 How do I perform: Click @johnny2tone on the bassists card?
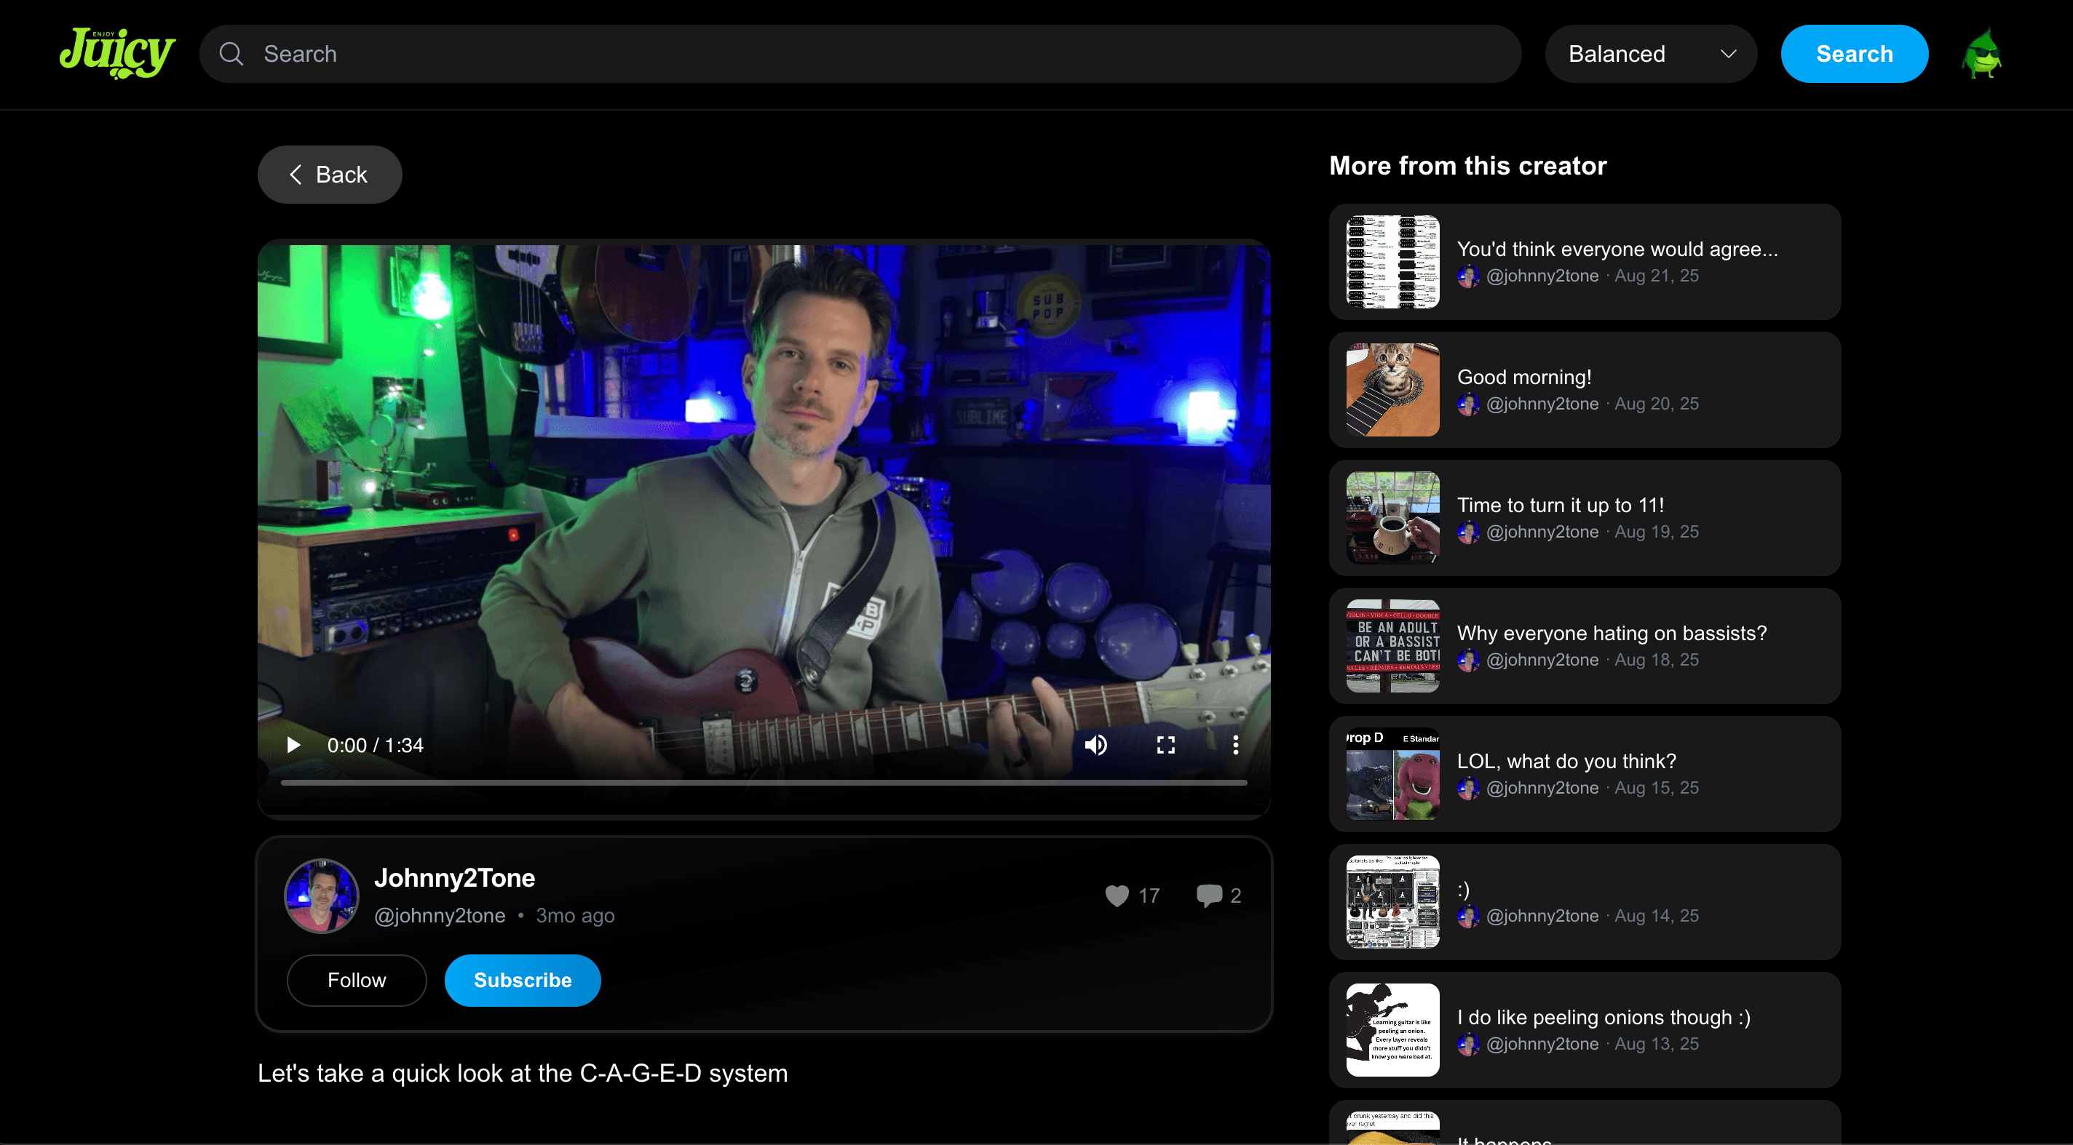click(1542, 659)
